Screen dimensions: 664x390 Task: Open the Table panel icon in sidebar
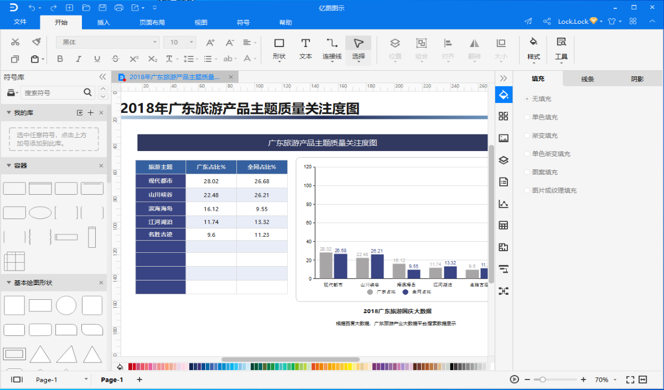coord(504,225)
